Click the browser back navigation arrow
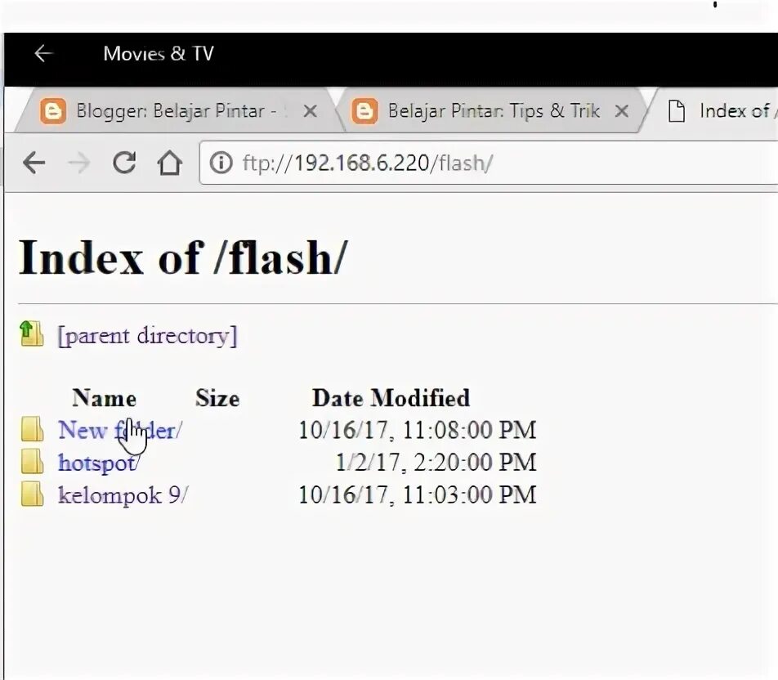This screenshot has height=680, width=778. (33, 163)
